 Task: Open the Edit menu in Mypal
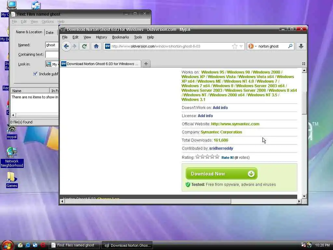(x=75, y=37)
